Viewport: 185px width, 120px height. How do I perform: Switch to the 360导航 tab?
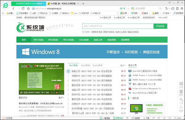point(63,4)
